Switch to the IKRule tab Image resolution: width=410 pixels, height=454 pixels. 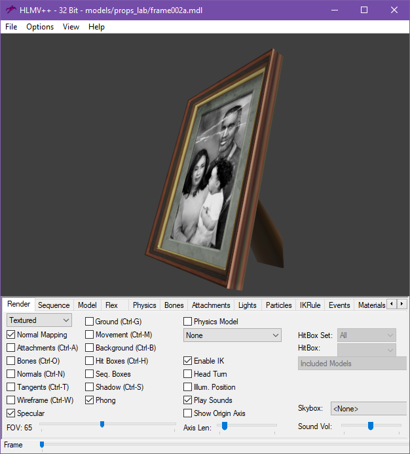point(310,305)
